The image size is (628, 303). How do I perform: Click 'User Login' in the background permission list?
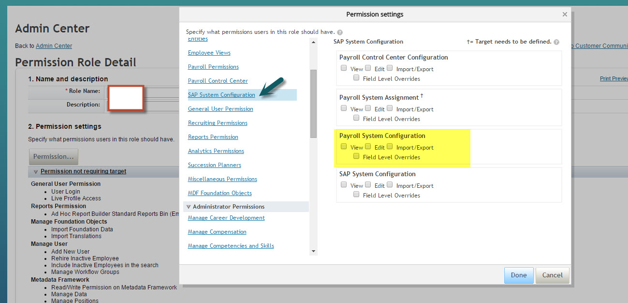66,192
